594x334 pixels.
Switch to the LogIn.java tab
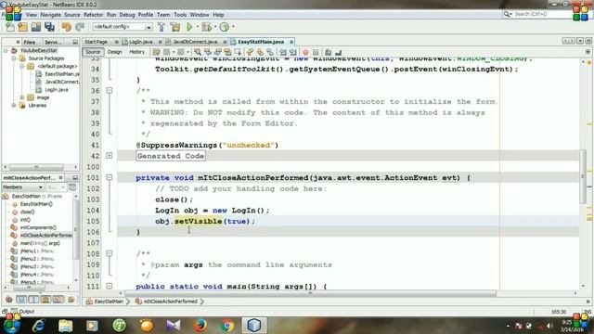pos(140,42)
